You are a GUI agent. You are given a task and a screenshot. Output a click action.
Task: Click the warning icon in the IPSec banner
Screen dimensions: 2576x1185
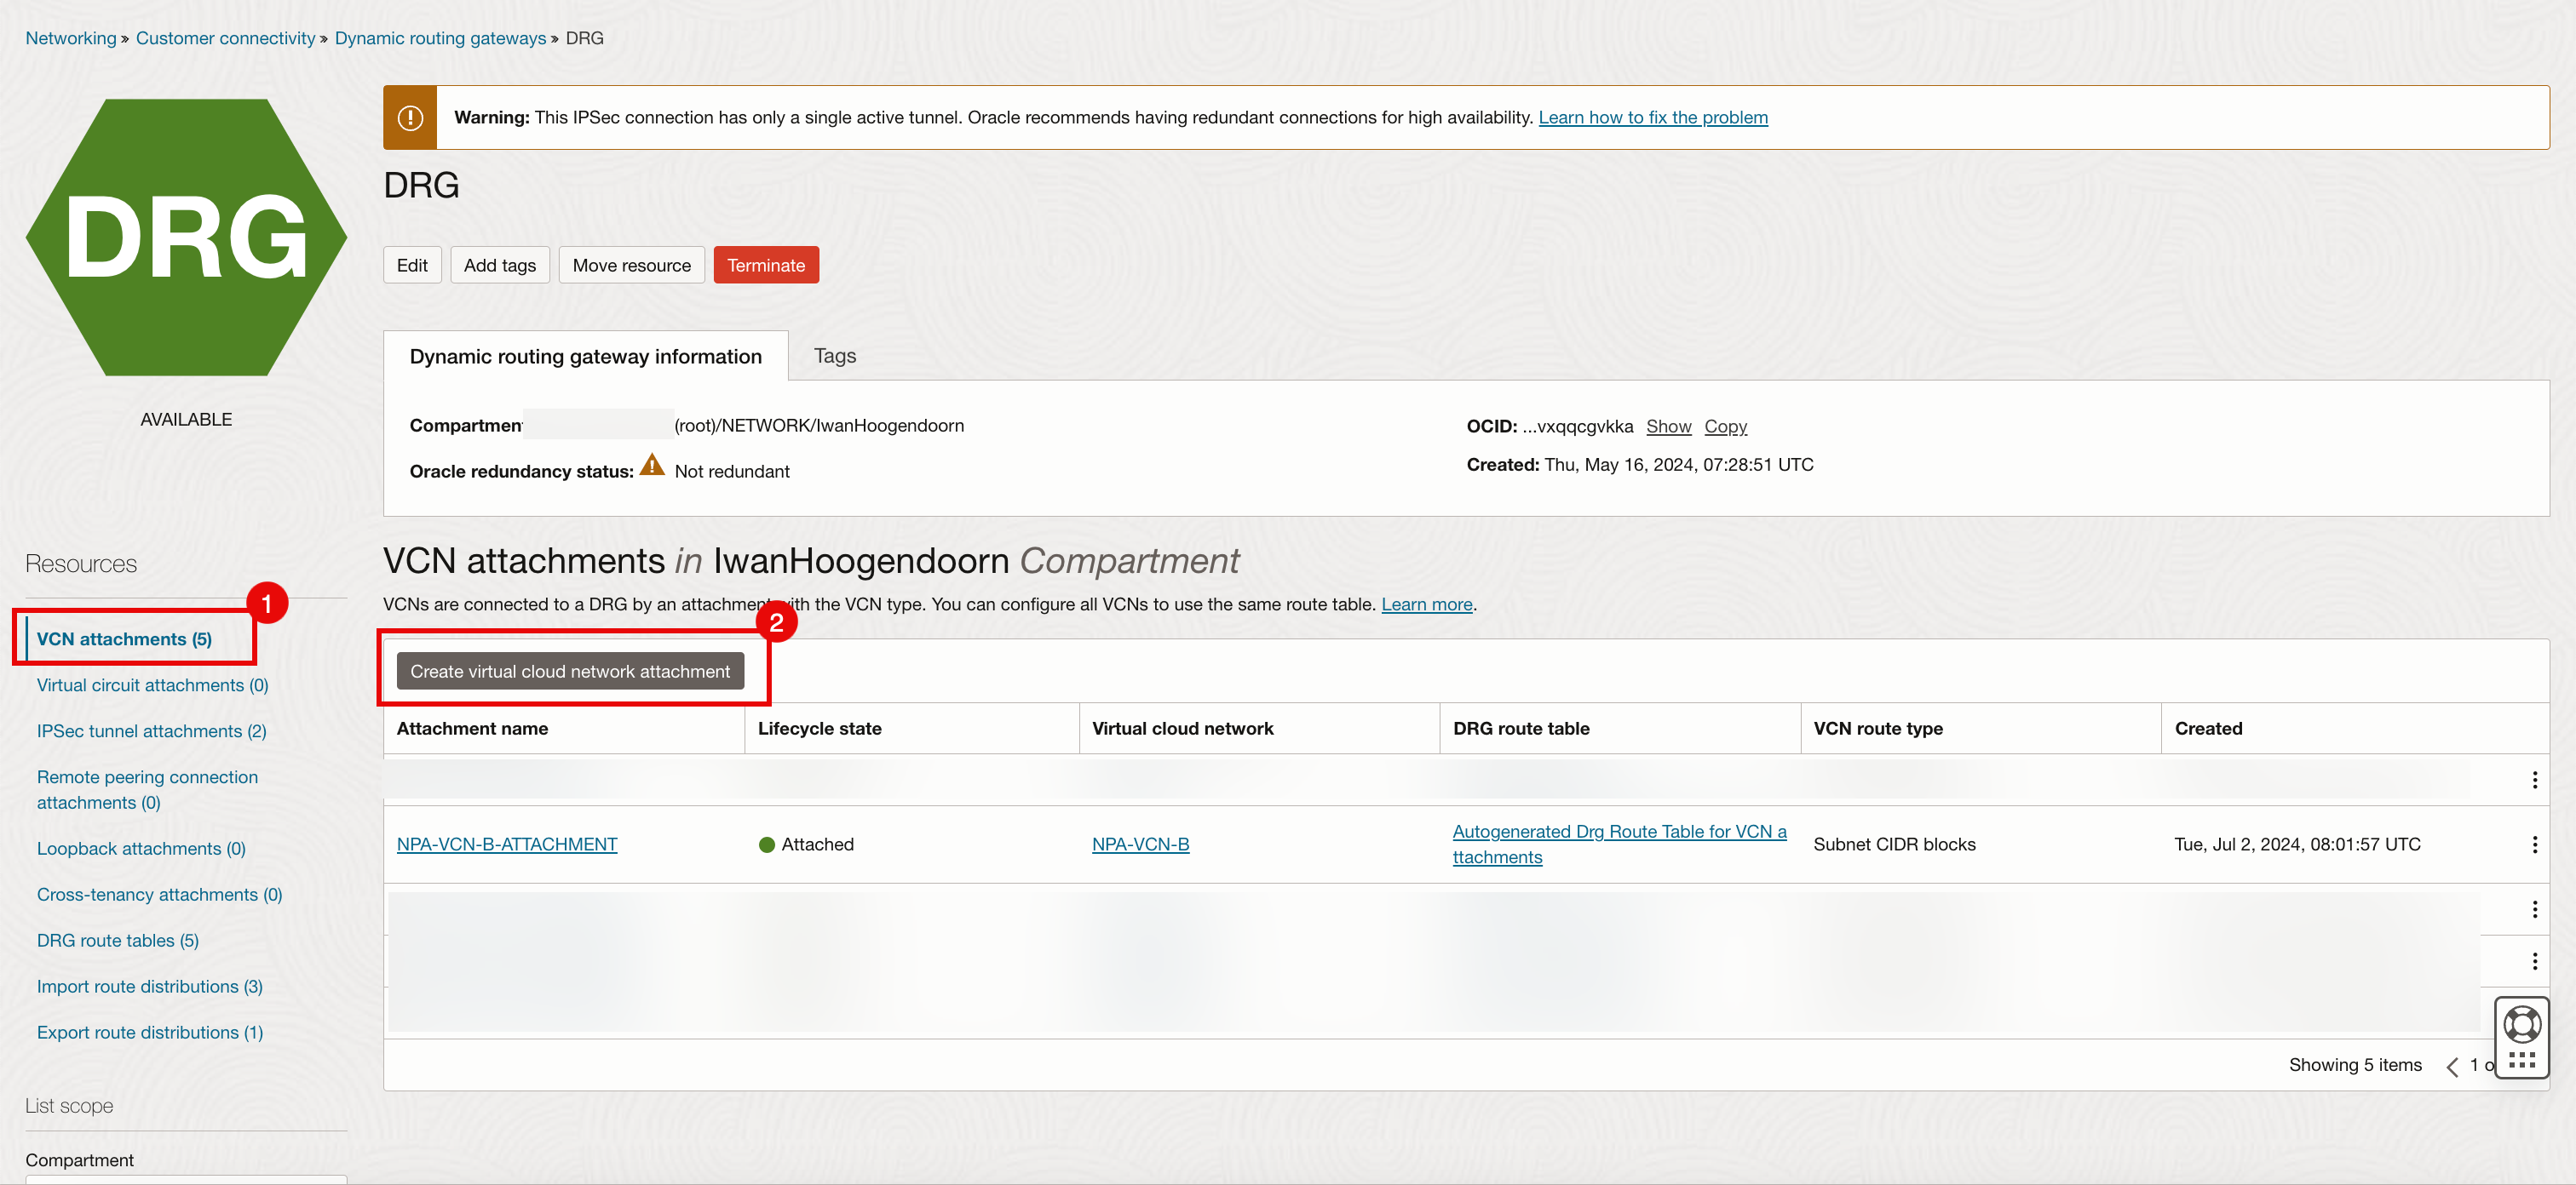click(410, 117)
